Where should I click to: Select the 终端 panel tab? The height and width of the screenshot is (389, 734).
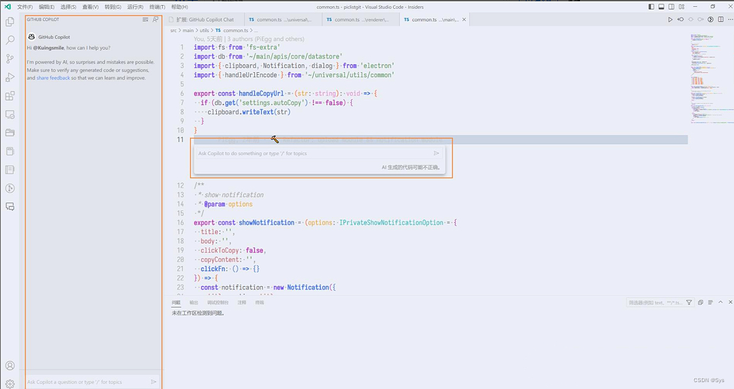(x=260, y=302)
